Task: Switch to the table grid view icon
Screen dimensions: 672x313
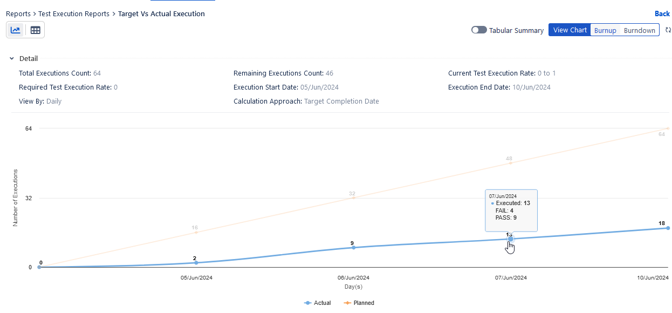Action: pyautogui.click(x=36, y=30)
